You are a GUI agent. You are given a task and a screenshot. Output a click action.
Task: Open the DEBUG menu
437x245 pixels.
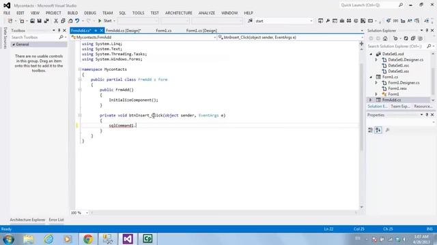90,13
